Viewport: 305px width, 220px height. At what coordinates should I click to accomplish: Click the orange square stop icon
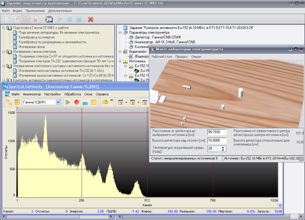94,102
